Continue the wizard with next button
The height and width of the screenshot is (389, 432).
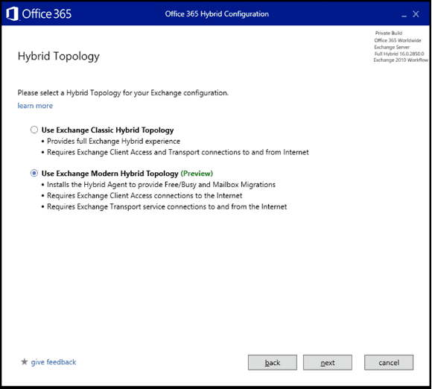click(x=328, y=362)
